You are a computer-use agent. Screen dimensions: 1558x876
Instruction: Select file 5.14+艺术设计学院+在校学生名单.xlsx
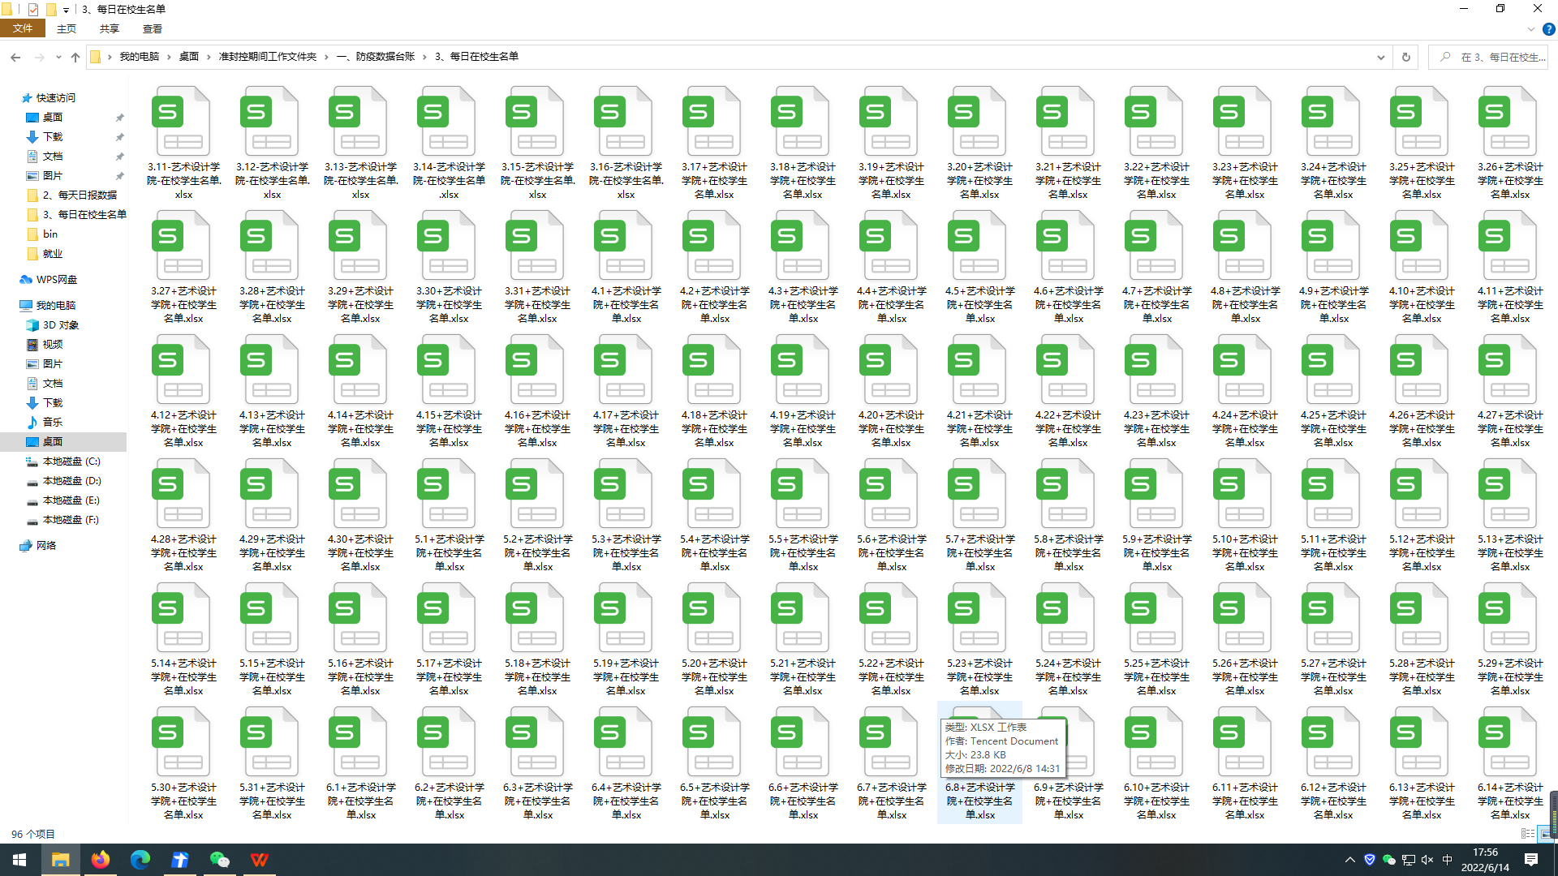183,640
